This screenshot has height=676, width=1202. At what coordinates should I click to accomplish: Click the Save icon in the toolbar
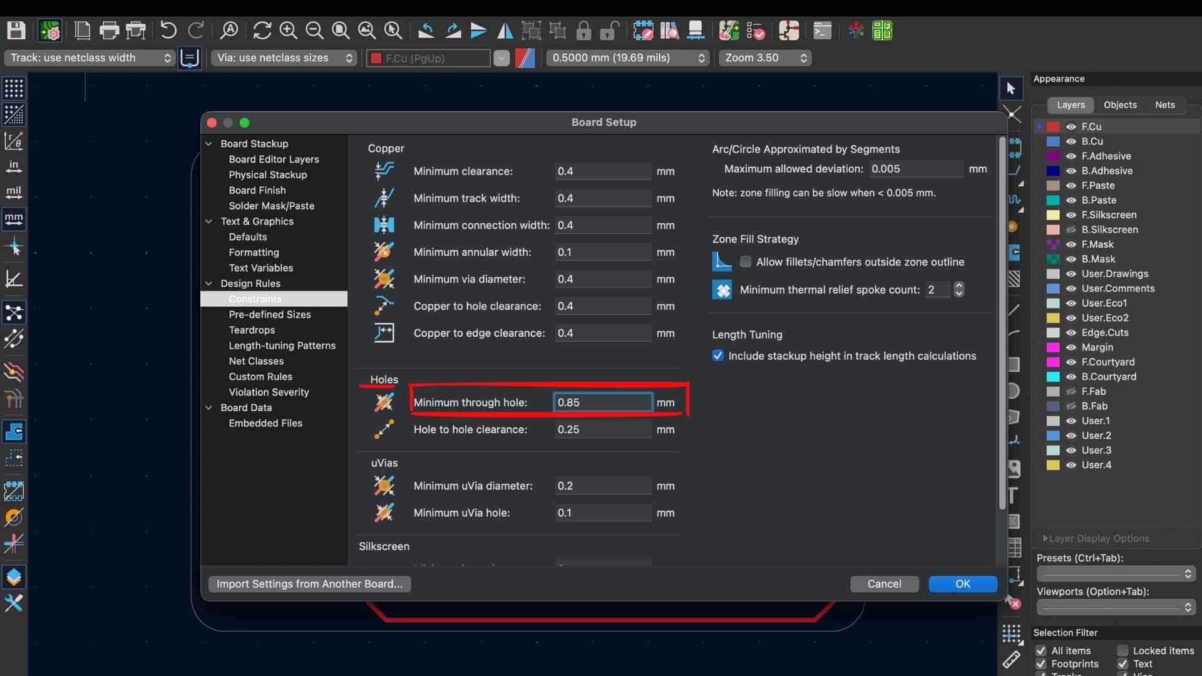click(16, 30)
